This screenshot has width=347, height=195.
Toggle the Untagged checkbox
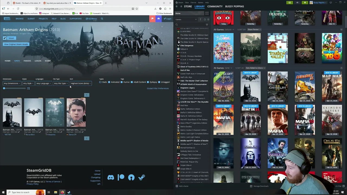click(x=159, y=82)
